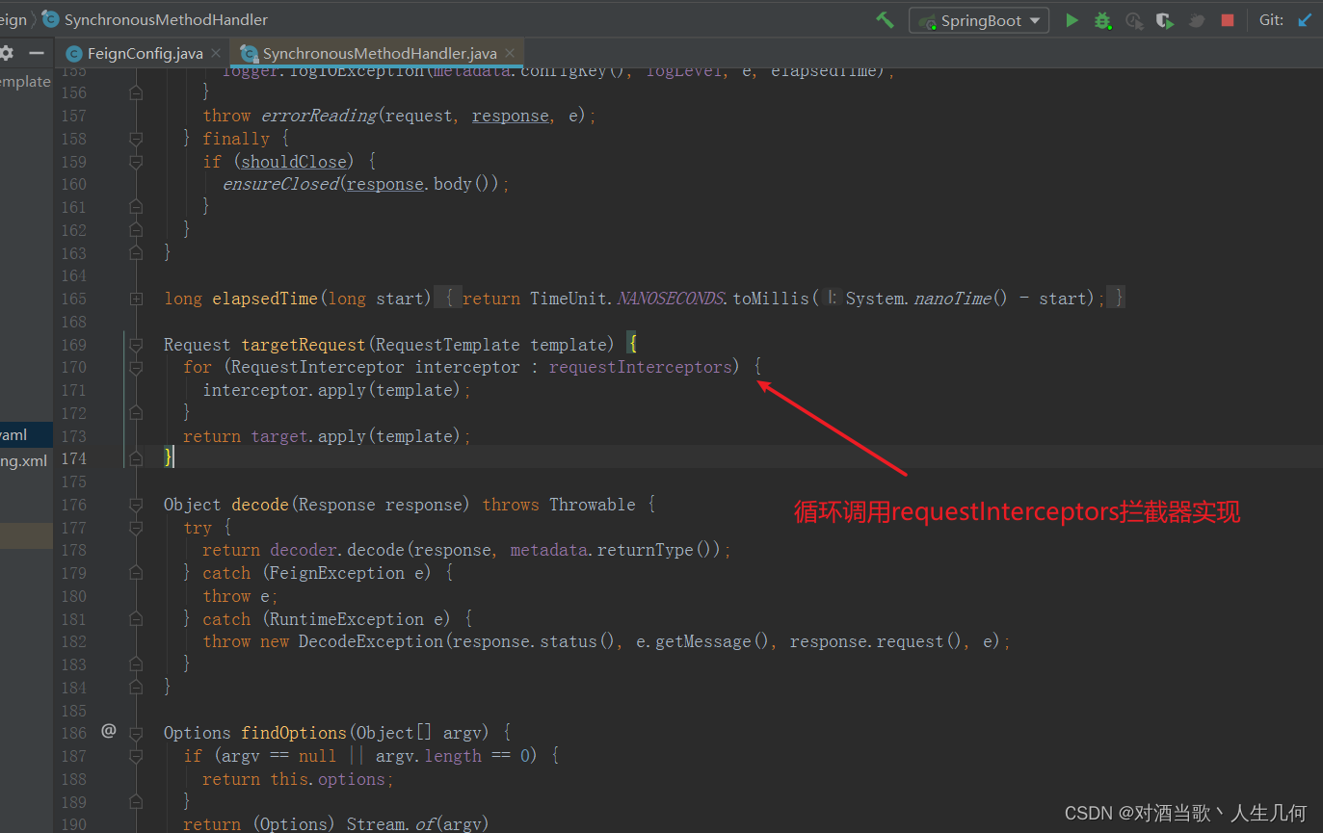Screen dimensions: 1323x833
Task: Open the SpringBoot run configuration dropdown
Action: [x=978, y=20]
